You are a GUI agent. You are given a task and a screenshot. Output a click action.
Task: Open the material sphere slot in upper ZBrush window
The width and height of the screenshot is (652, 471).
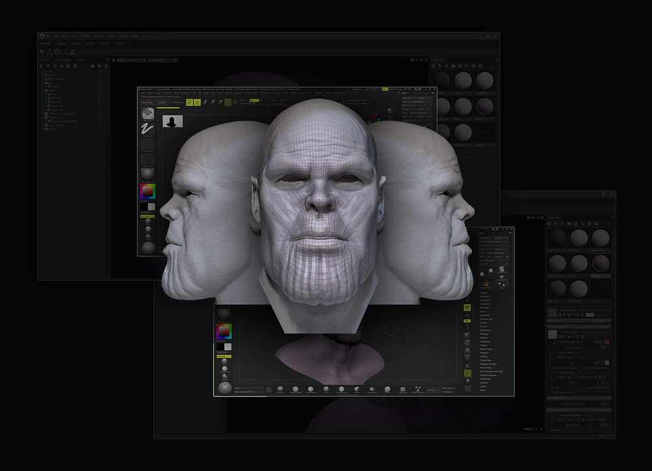point(147,174)
